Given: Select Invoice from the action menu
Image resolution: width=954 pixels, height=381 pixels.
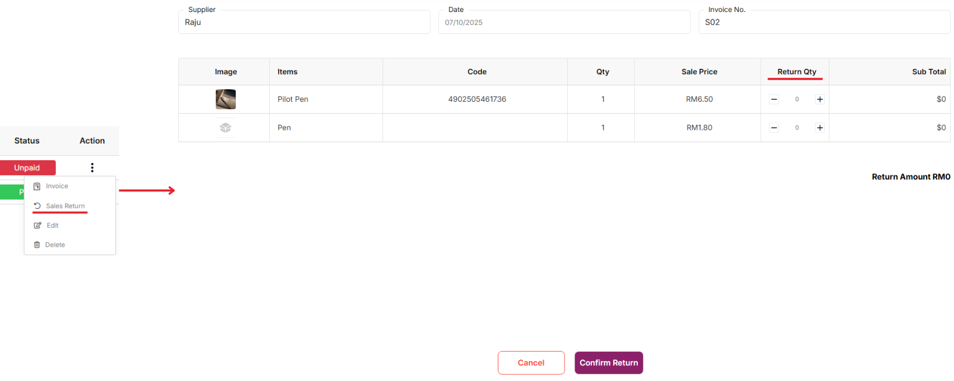Looking at the screenshot, I should [x=56, y=186].
